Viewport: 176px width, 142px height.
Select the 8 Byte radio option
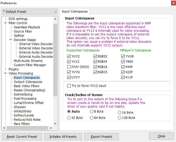coord(92,112)
